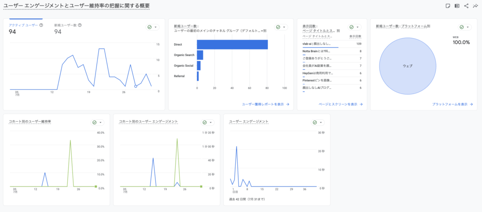Select the HeyGenは商用利用で... row
This screenshot has width=482, height=212.
click(x=332, y=74)
